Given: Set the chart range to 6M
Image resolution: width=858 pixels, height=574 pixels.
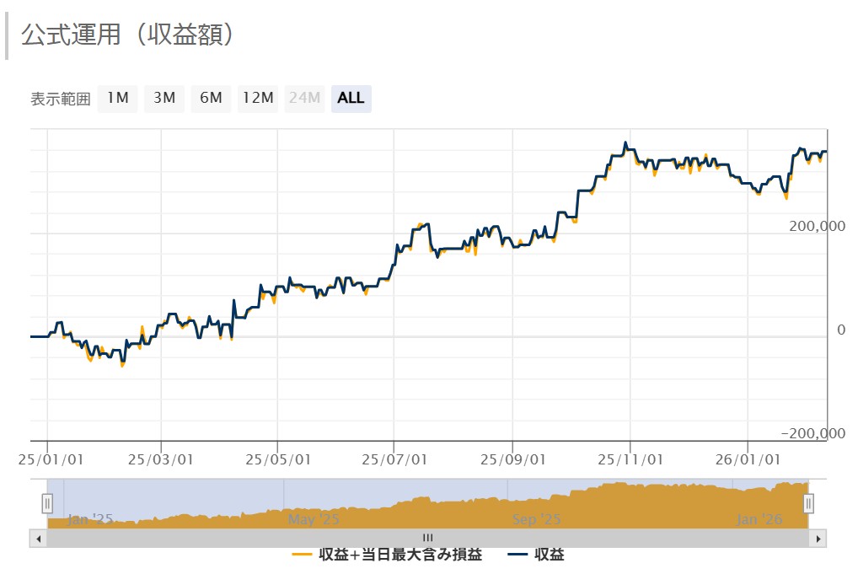Looking at the screenshot, I should [x=211, y=99].
